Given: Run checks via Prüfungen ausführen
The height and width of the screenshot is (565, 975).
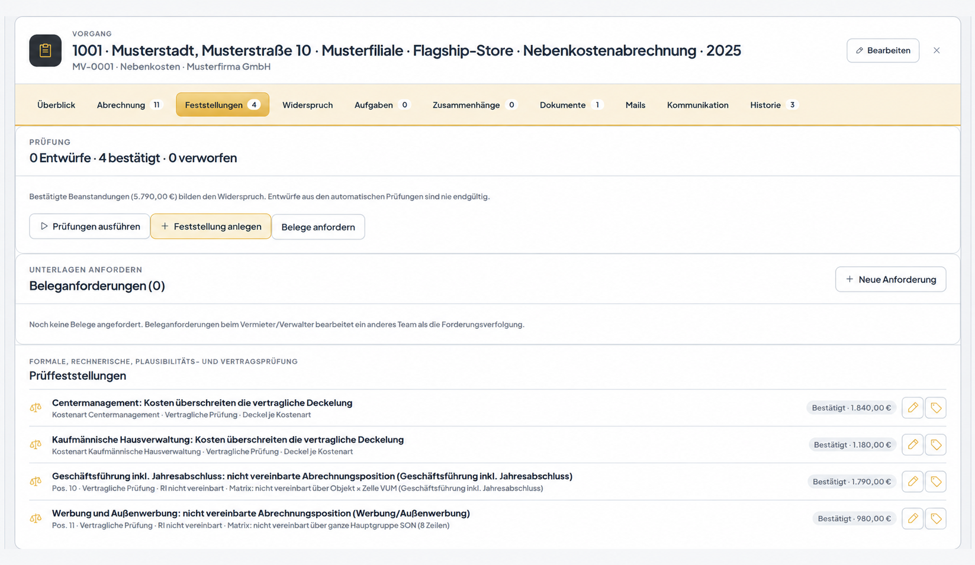Looking at the screenshot, I should (89, 227).
